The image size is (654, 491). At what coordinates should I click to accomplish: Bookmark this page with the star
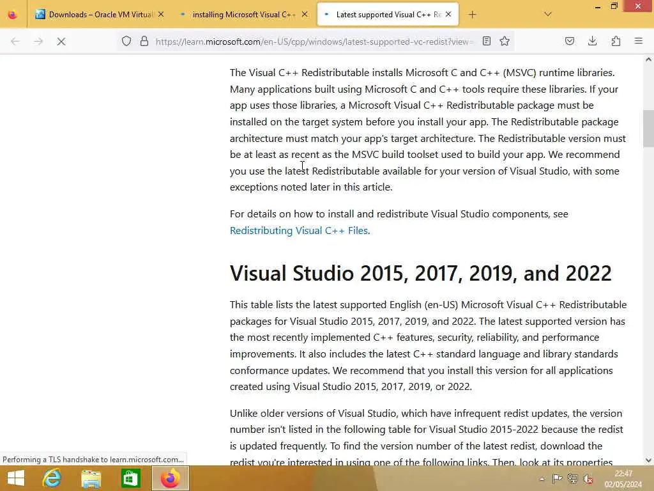505,41
